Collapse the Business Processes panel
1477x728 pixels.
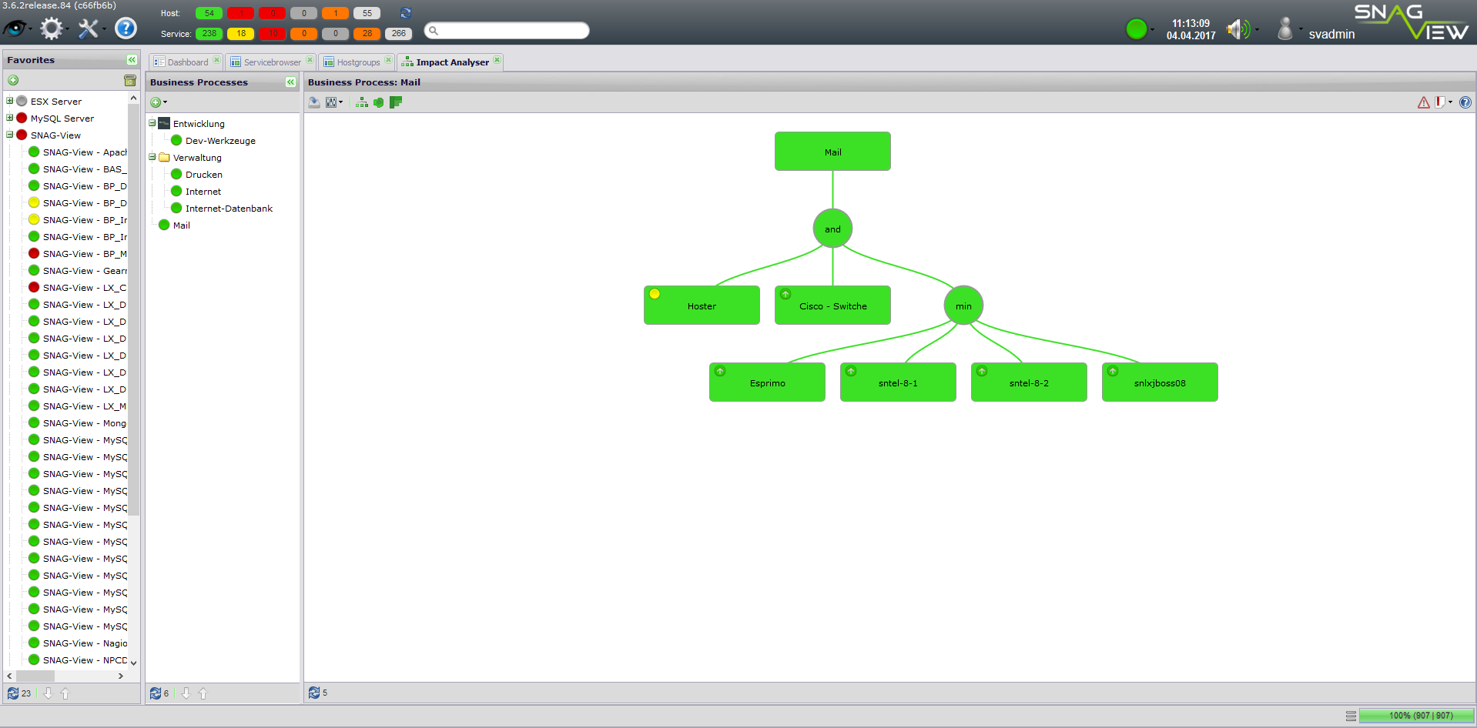point(290,82)
